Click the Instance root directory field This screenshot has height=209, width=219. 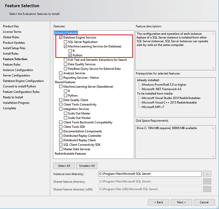coord(150,174)
